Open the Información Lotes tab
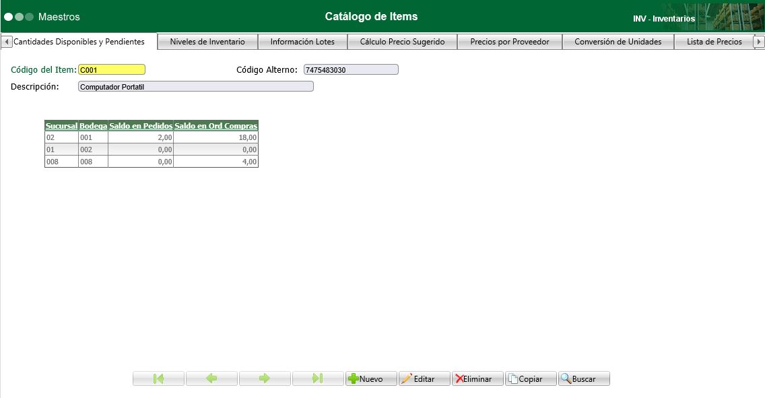The height and width of the screenshot is (398, 765). point(302,41)
